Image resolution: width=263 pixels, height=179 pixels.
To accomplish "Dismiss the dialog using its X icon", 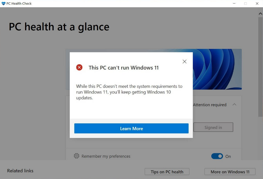I will (184, 61).
